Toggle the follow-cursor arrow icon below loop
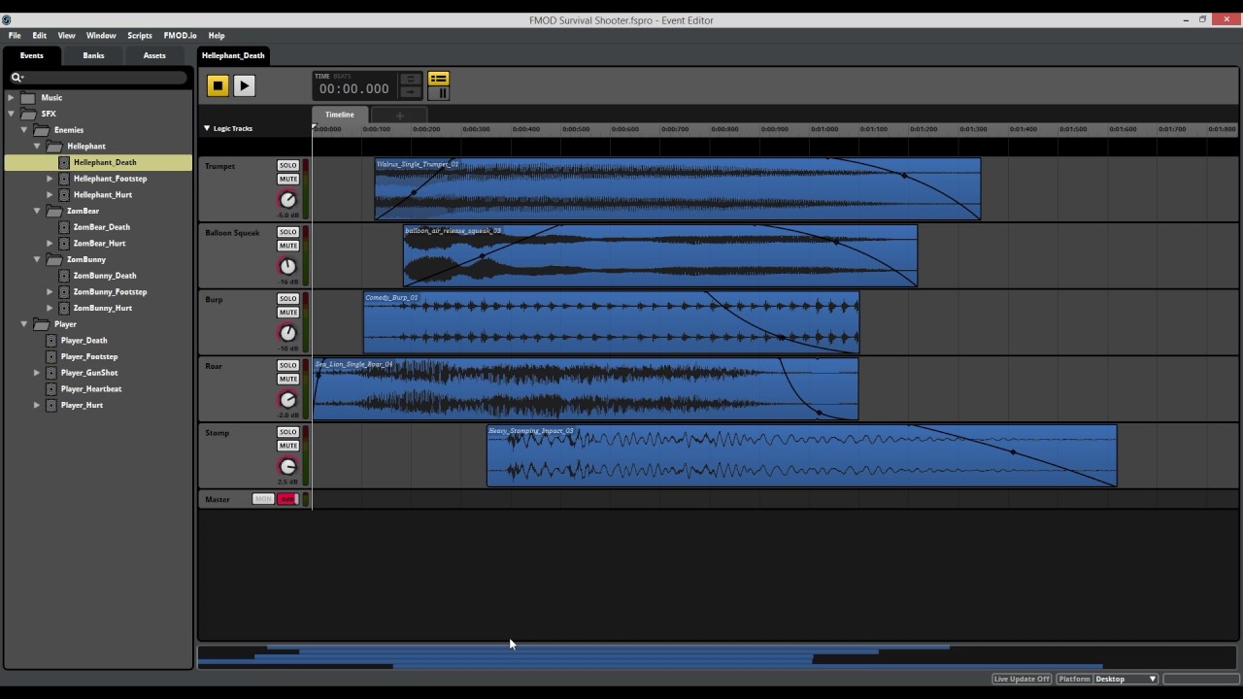1243x699 pixels. [x=410, y=92]
